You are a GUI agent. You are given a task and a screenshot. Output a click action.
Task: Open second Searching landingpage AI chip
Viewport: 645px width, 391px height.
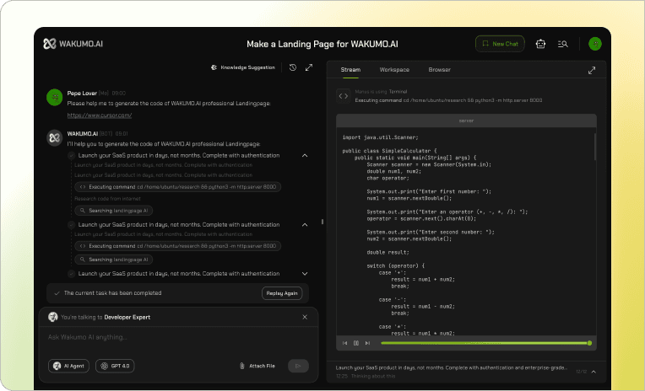(113, 260)
